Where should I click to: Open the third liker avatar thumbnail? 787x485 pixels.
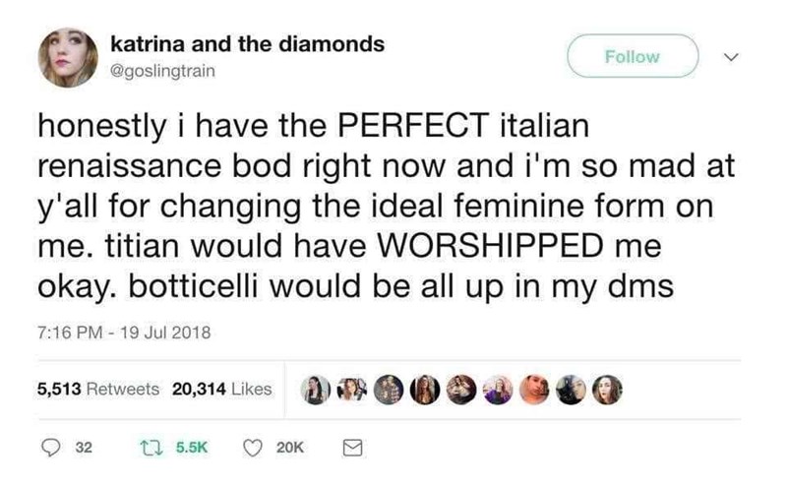click(390, 389)
